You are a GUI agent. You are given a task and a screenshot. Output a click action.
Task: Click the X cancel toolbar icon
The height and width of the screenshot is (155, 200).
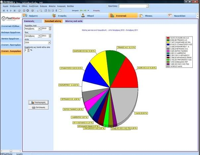(x=27, y=11)
